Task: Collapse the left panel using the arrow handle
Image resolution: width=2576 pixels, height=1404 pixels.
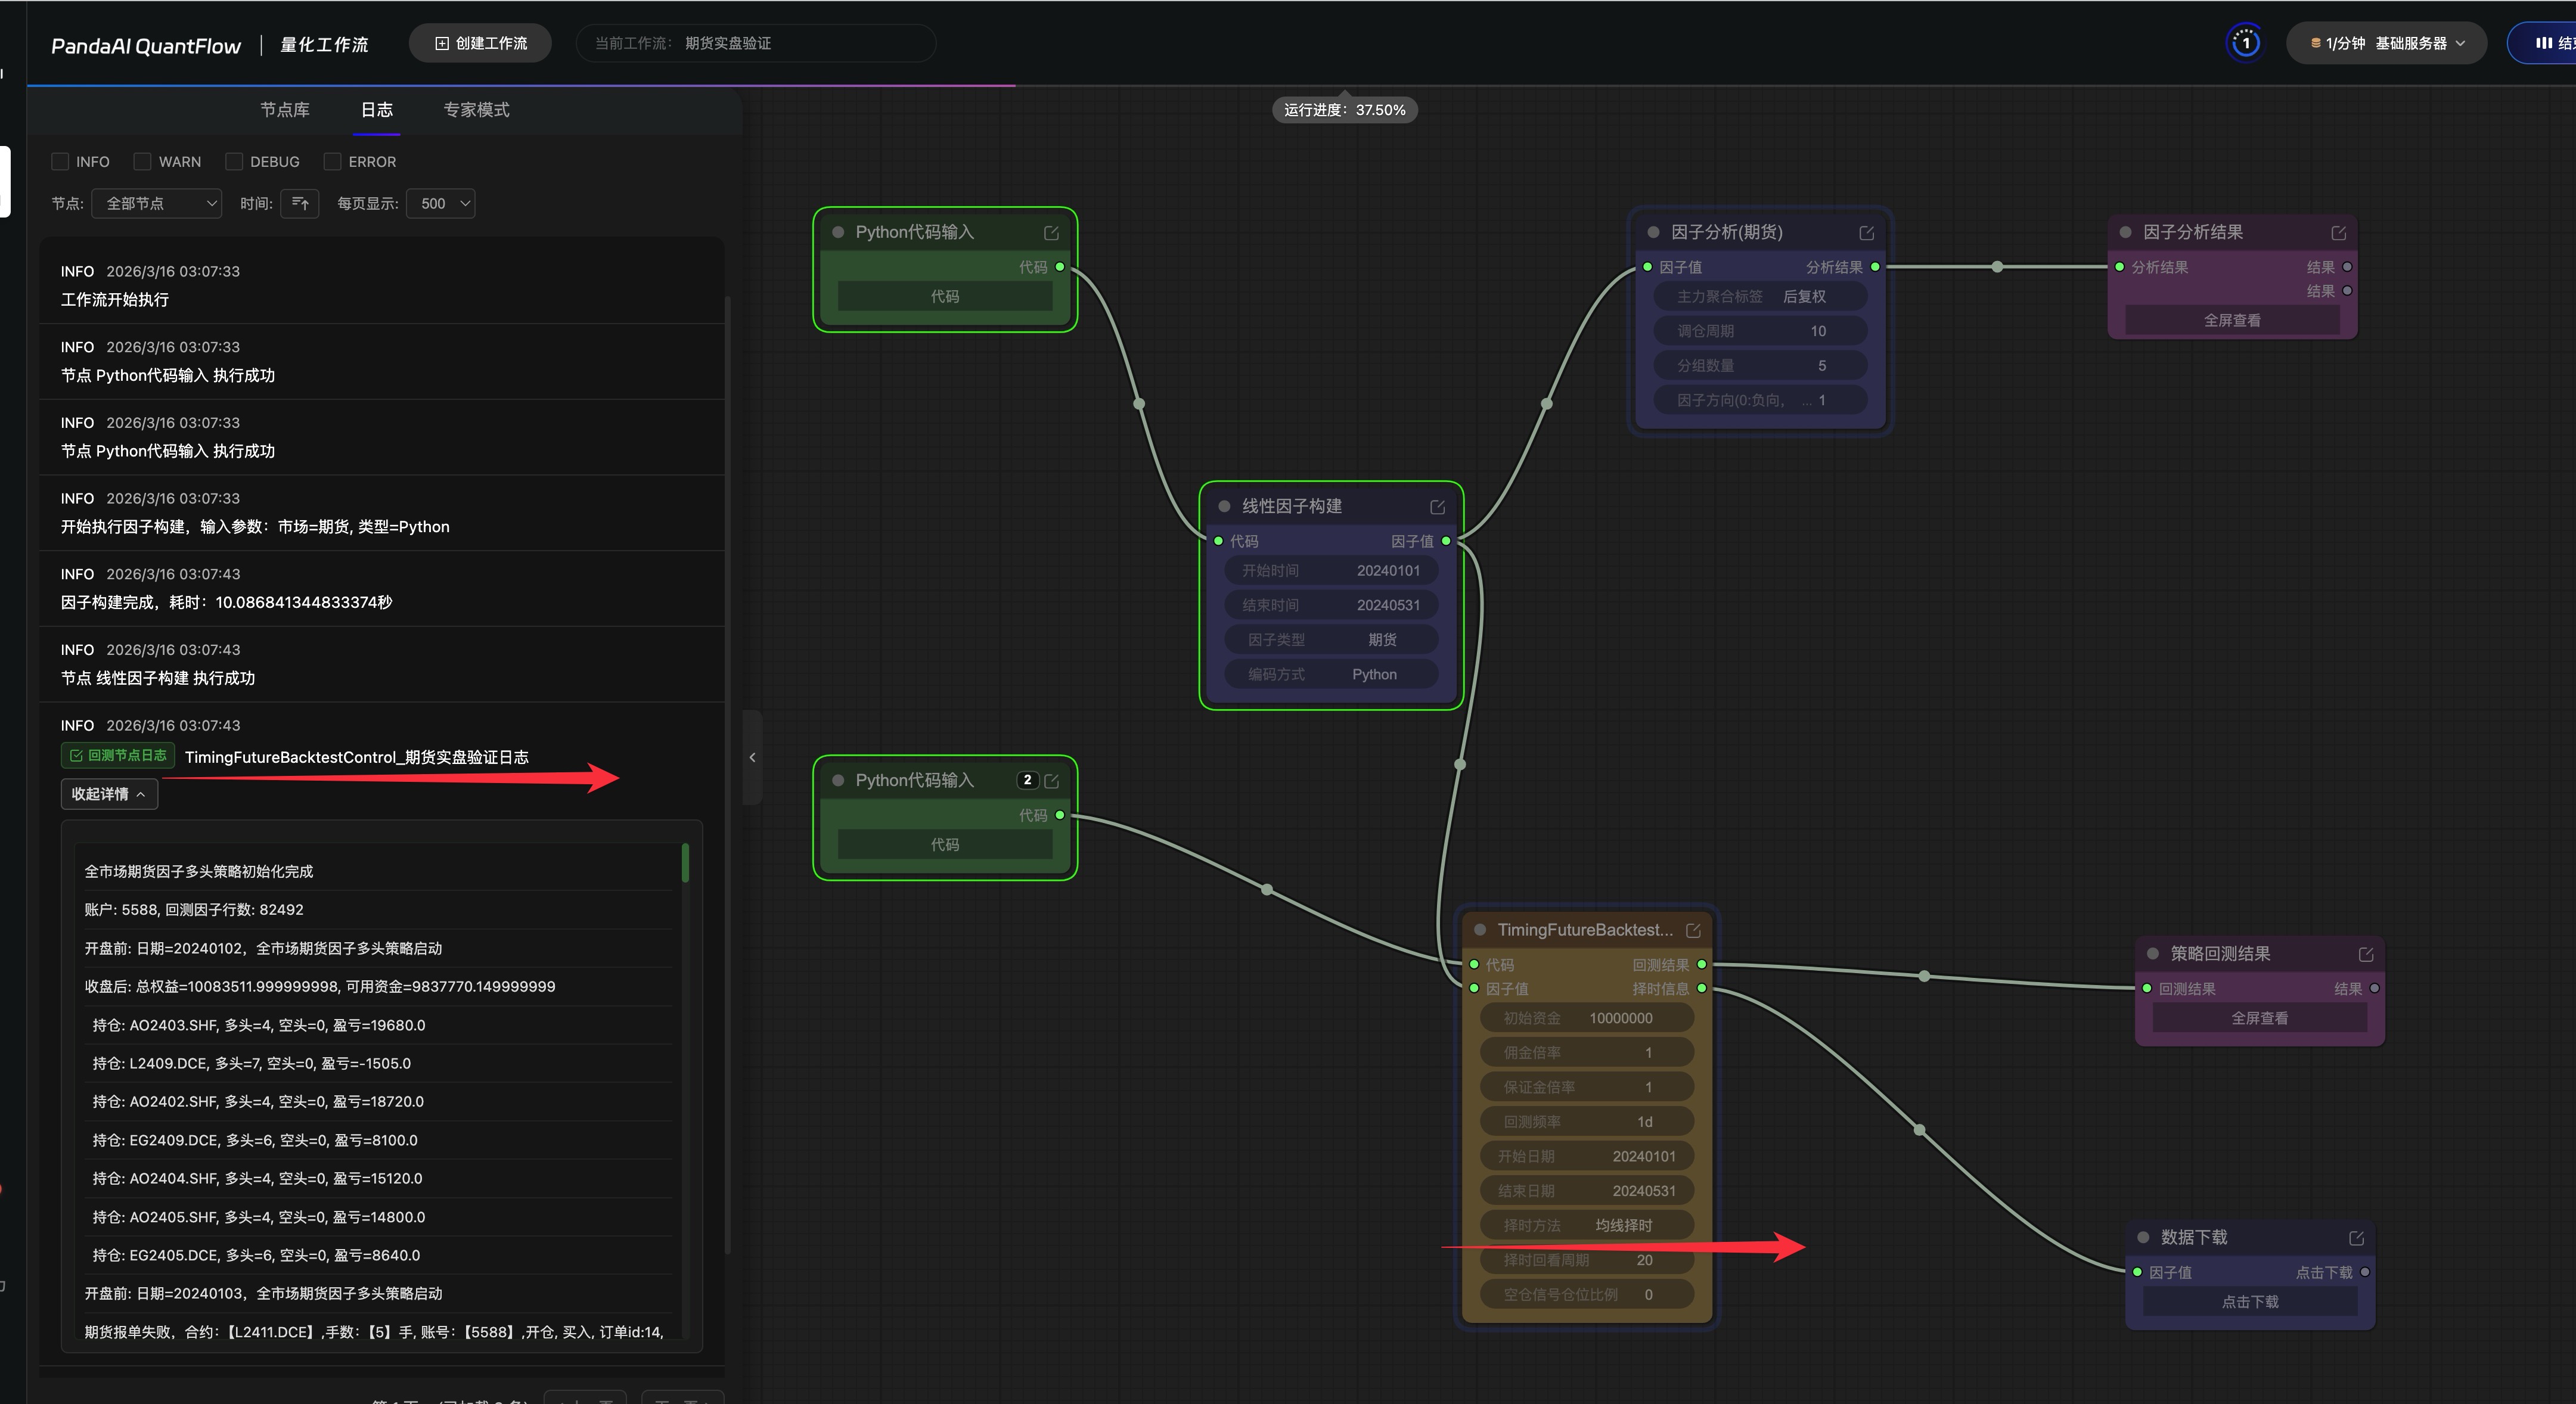Action: click(x=752, y=757)
